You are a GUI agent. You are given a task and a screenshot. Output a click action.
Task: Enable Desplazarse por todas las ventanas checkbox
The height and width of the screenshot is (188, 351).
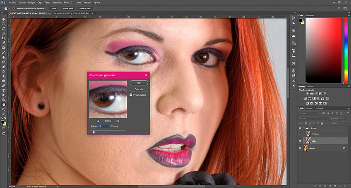click(x=14, y=8)
